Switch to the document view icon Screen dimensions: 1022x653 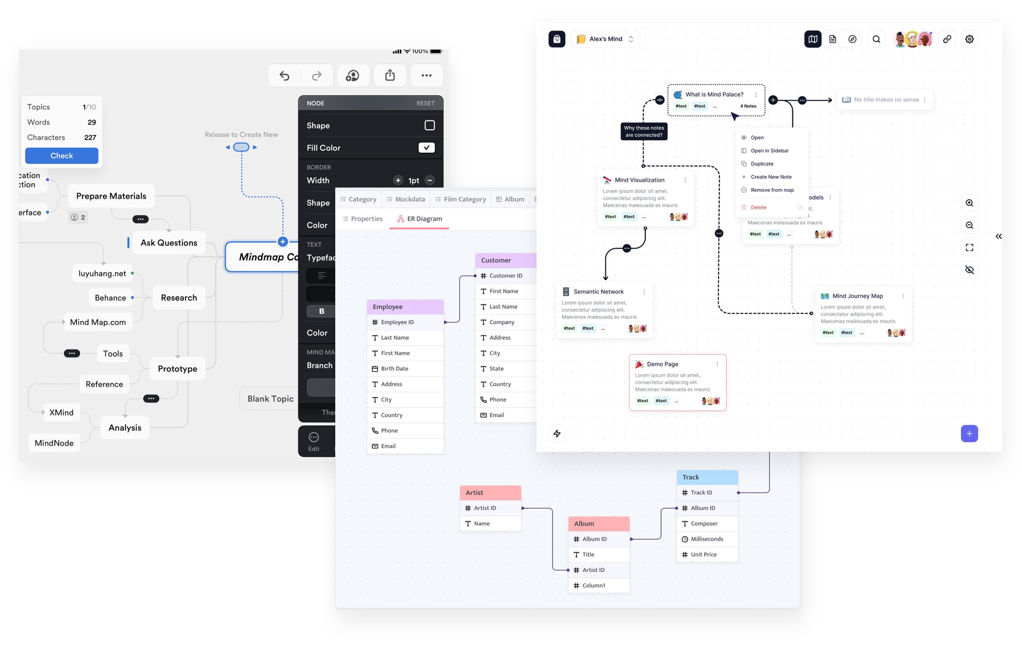(833, 39)
